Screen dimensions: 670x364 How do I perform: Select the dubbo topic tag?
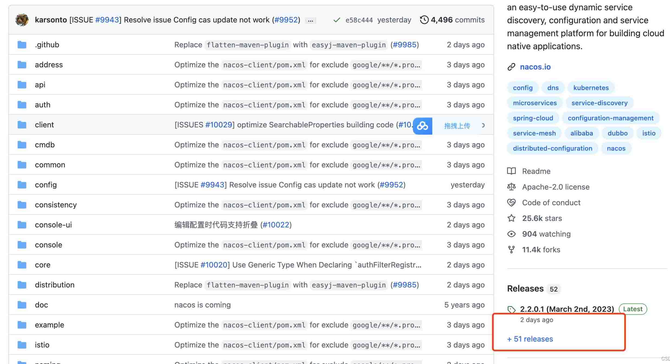click(617, 133)
